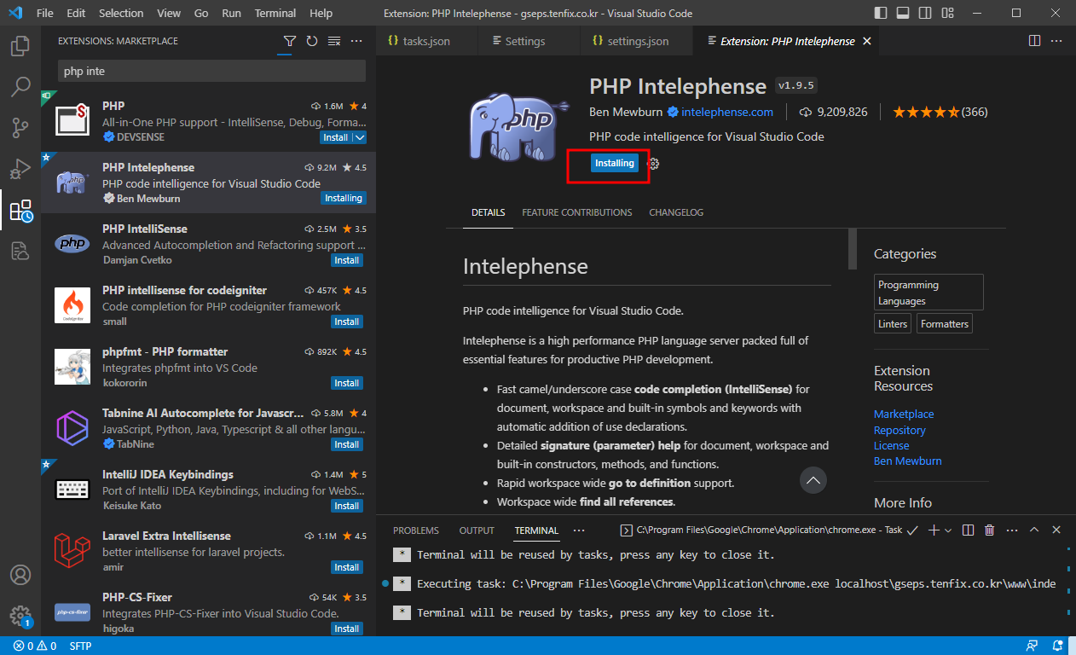The image size is (1076, 655).
Task: Expand the terminal launch profile dropdown arrow
Action: [x=947, y=530]
